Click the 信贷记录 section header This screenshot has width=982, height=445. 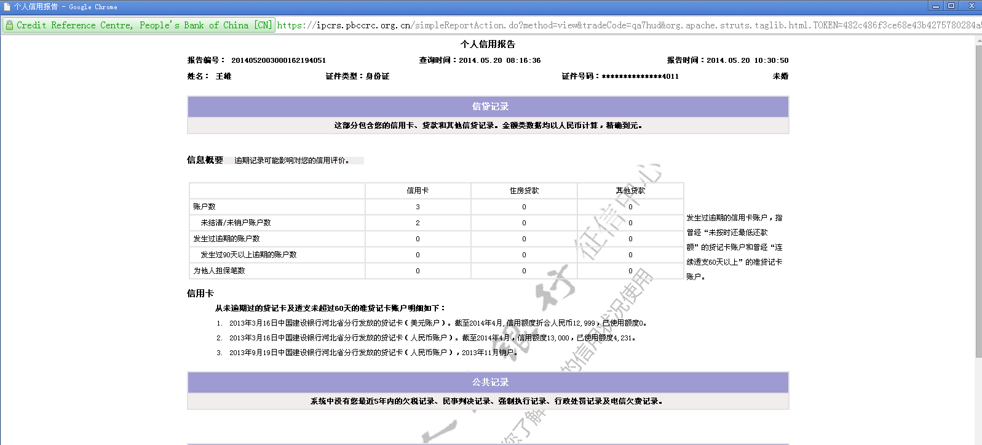(489, 106)
